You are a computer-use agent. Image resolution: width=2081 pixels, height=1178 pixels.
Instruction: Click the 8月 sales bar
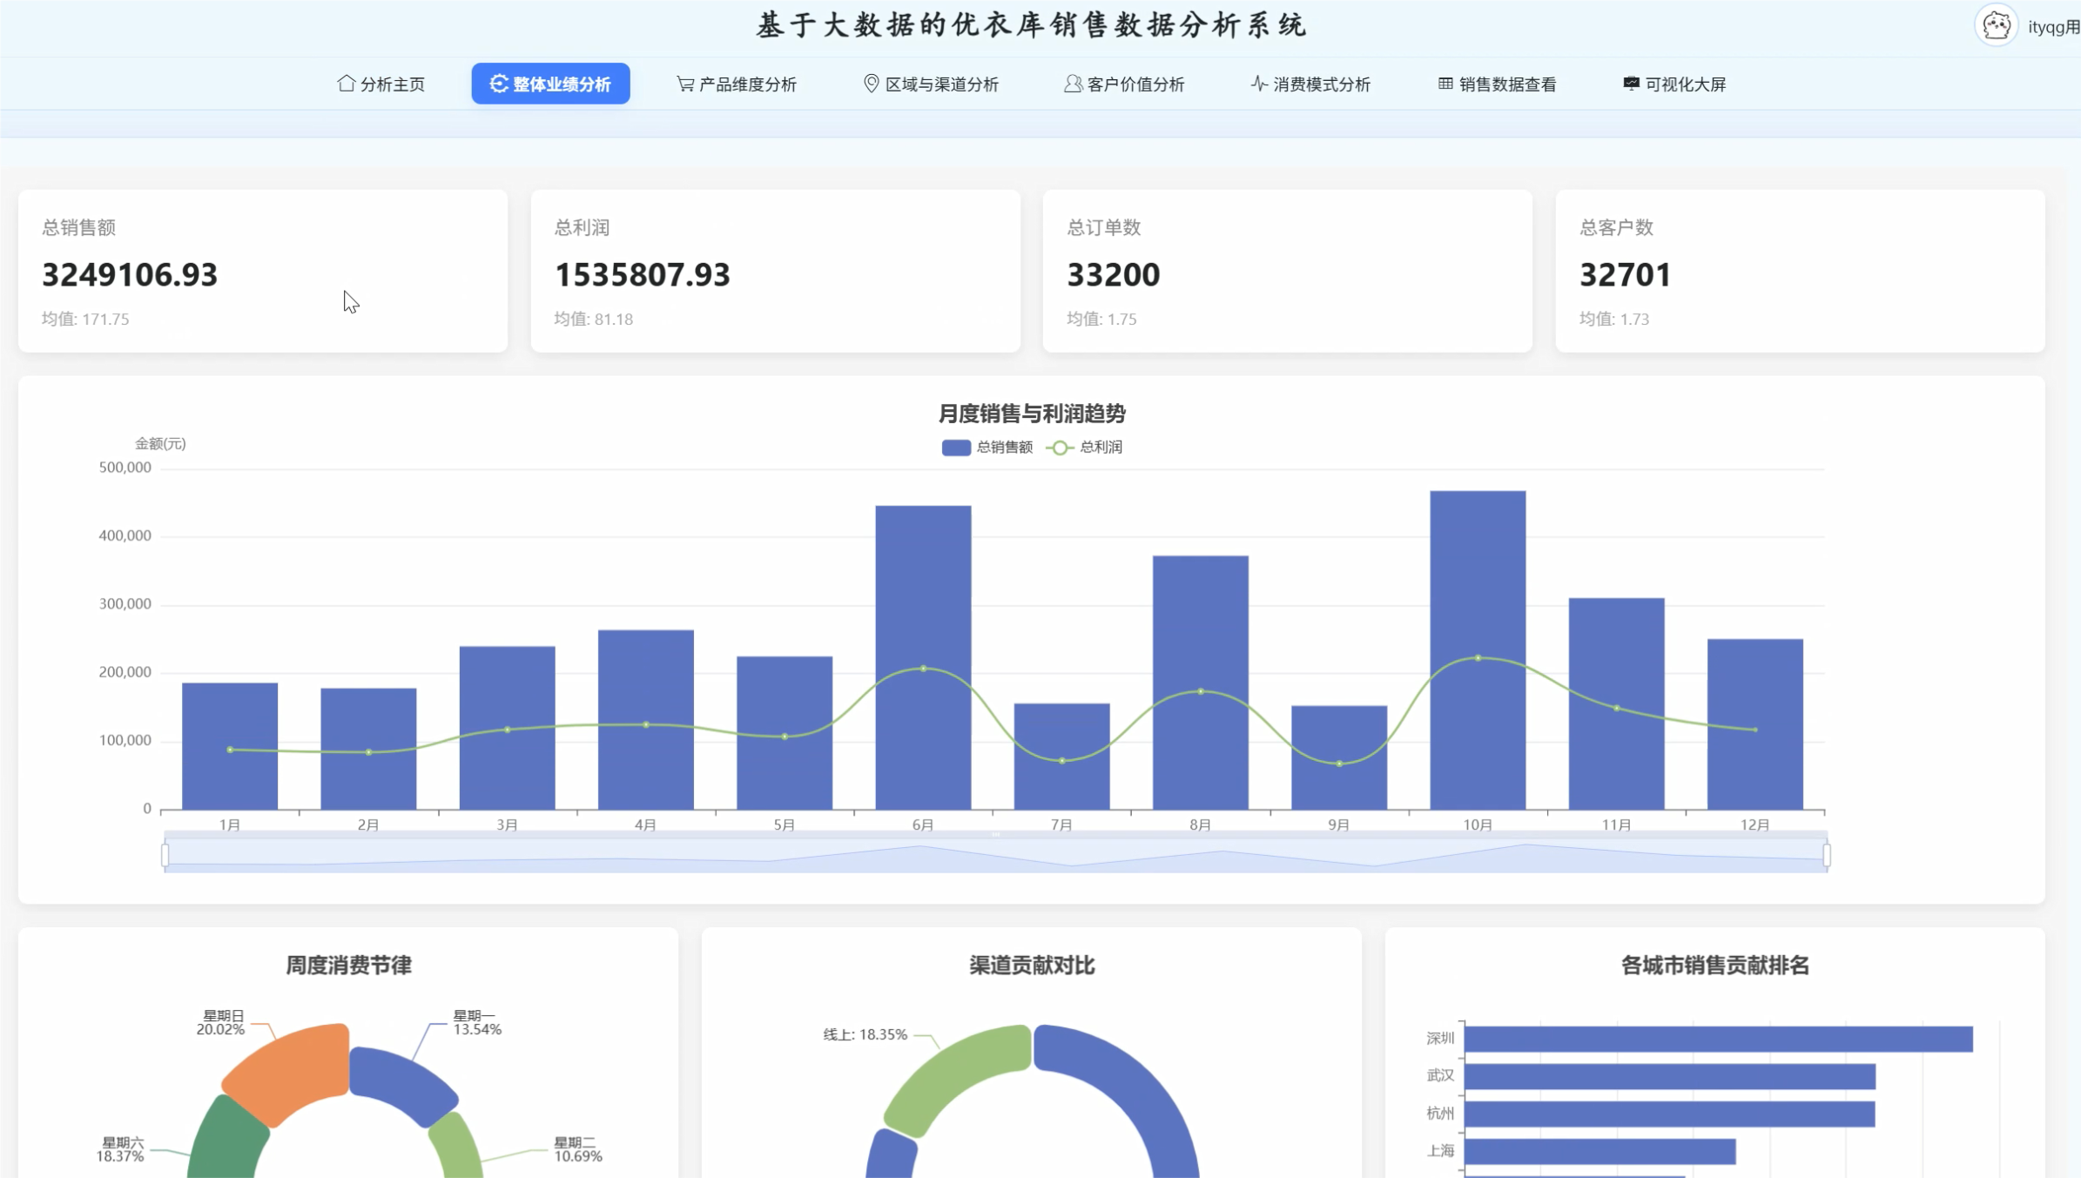[1201, 683]
